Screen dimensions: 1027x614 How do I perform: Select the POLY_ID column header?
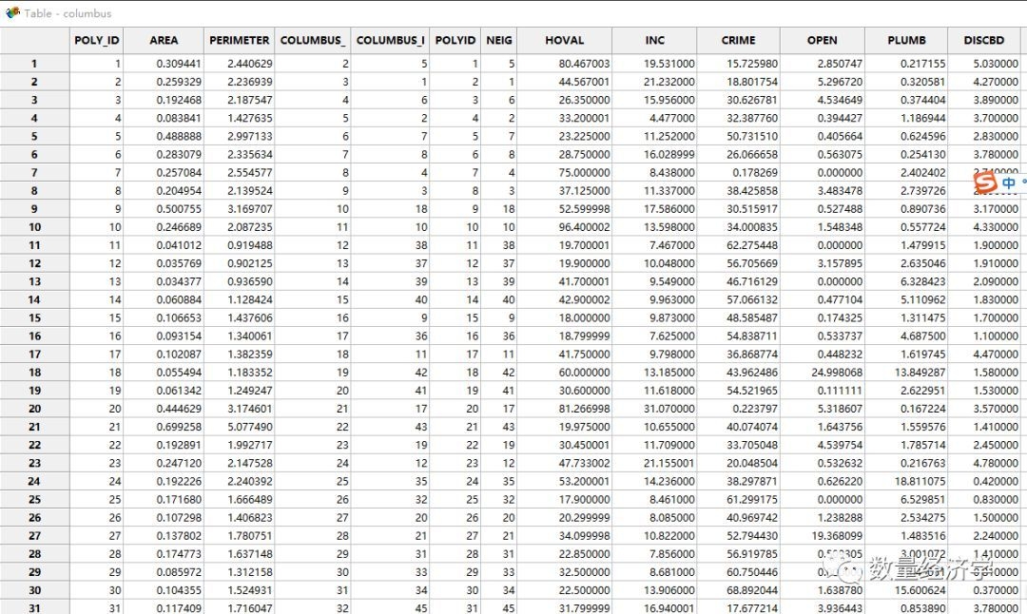(96, 40)
